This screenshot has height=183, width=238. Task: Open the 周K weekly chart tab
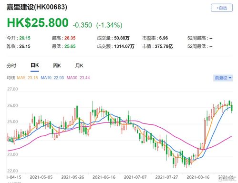point(57,66)
